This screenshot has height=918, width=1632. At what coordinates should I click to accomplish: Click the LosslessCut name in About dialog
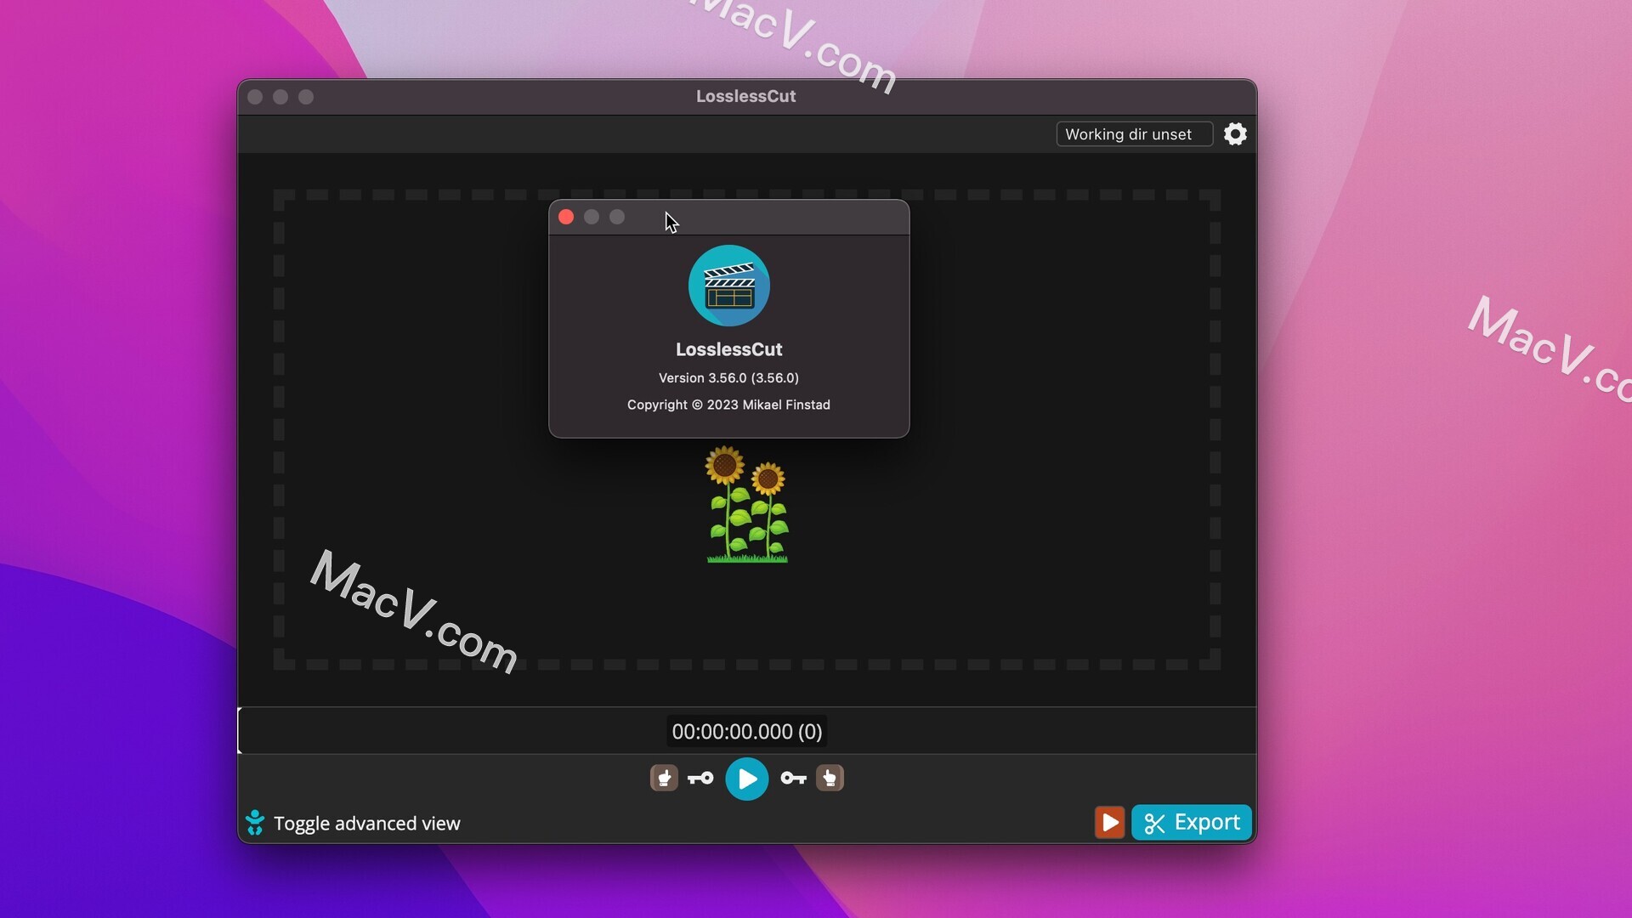(728, 349)
